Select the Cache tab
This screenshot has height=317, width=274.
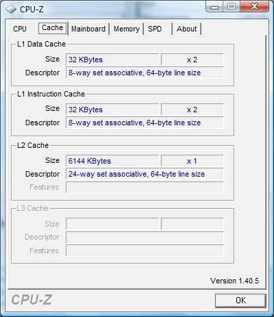(x=53, y=28)
